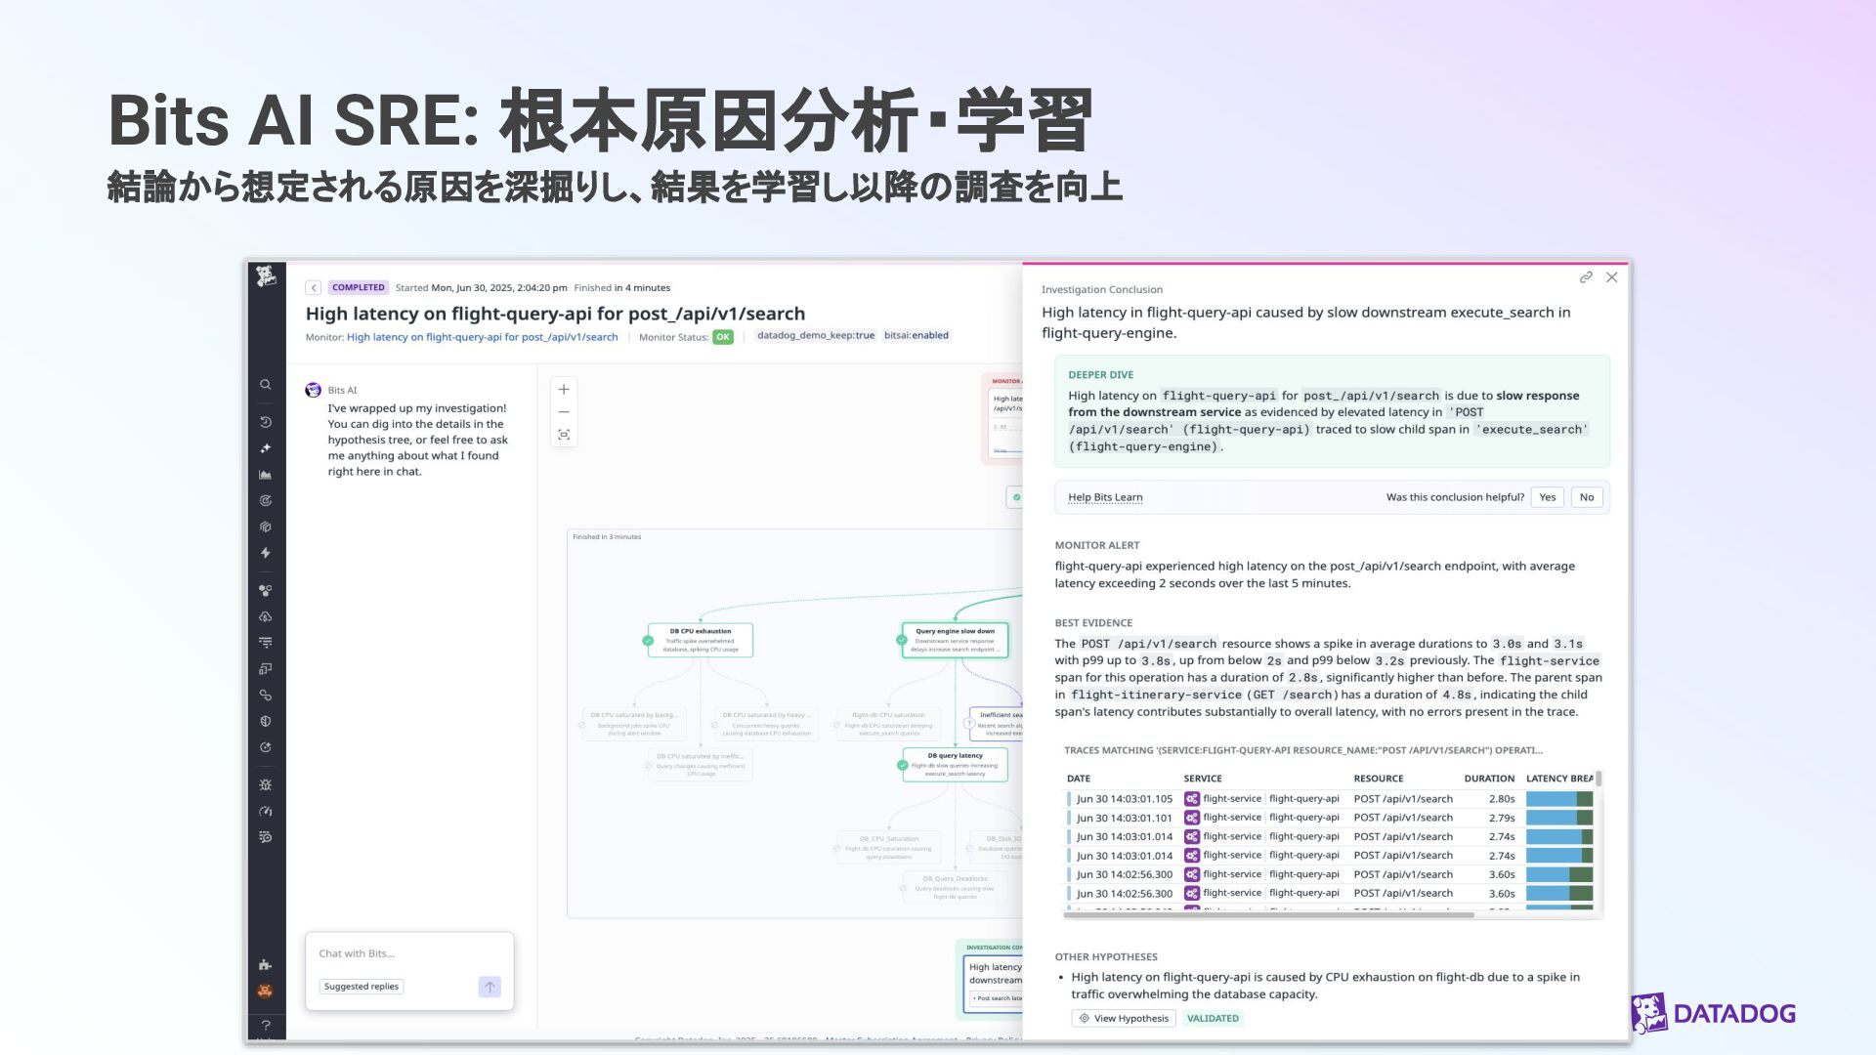Answer Yes to conclusion helpful question
The height and width of the screenshot is (1055, 1876).
pos(1547,497)
